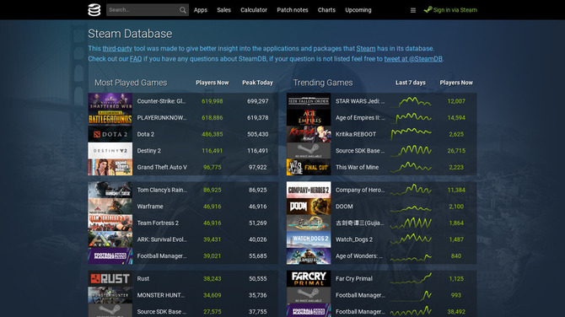The width and height of the screenshot is (565, 317).
Task: Click the PUBG Battlegrounds thumbnail
Action: (110, 118)
